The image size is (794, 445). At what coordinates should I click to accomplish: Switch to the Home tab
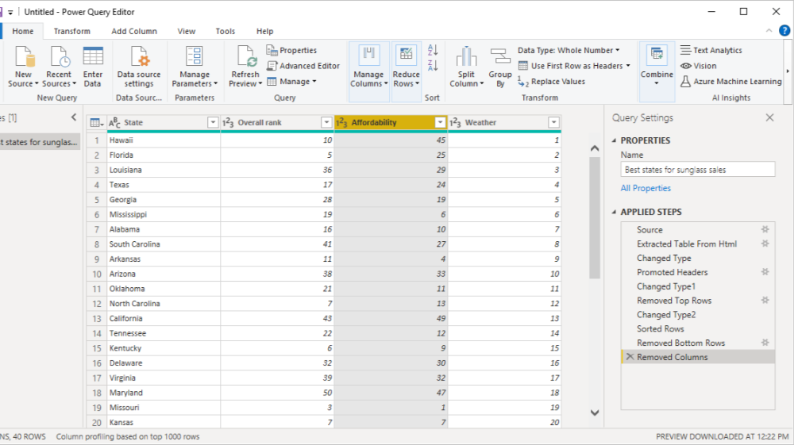click(x=23, y=32)
